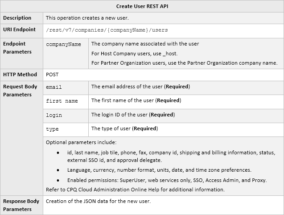Viewport: 284px width, 215px height.
Task: Click the Request Body Parameters label
Action: (x=20, y=91)
